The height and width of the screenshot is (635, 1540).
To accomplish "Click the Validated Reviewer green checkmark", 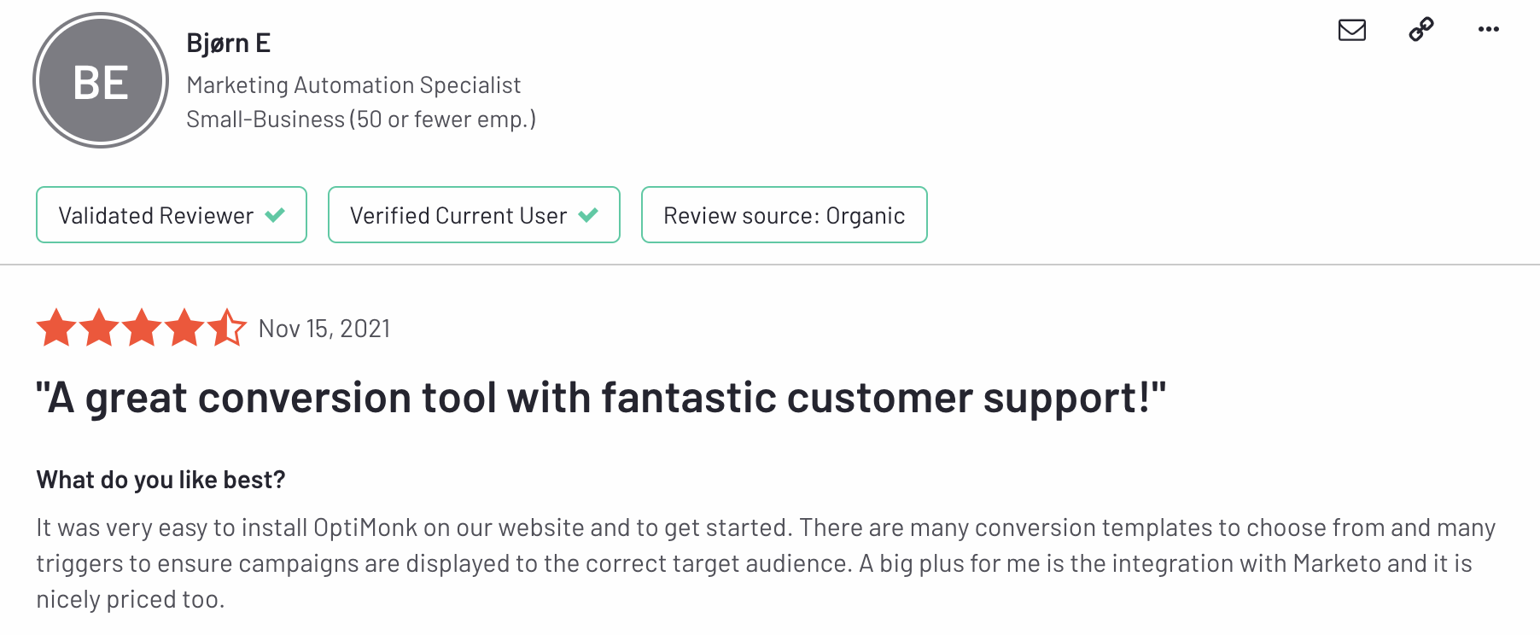I will [275, 215].
